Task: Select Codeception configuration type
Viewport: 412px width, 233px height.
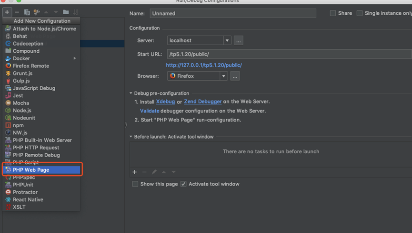Action: [41, 44]
